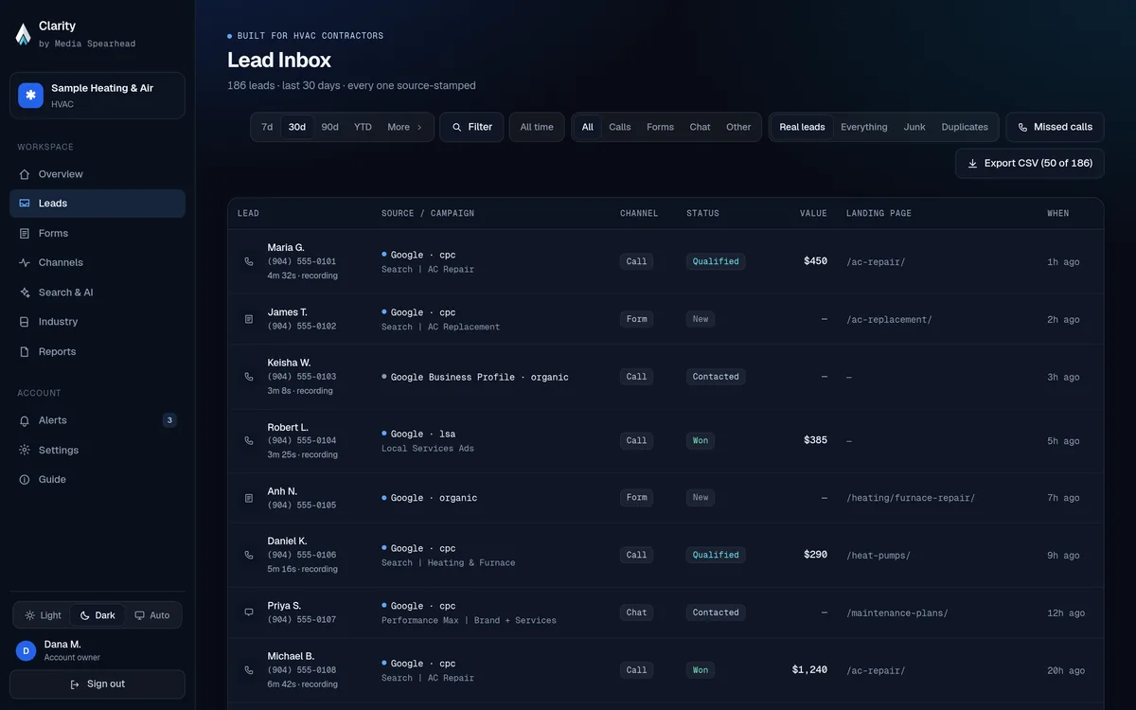Screen dimensions: 1136x710
Task: Click the Forms document icon in sidebar
Action: tap(25, 233)
